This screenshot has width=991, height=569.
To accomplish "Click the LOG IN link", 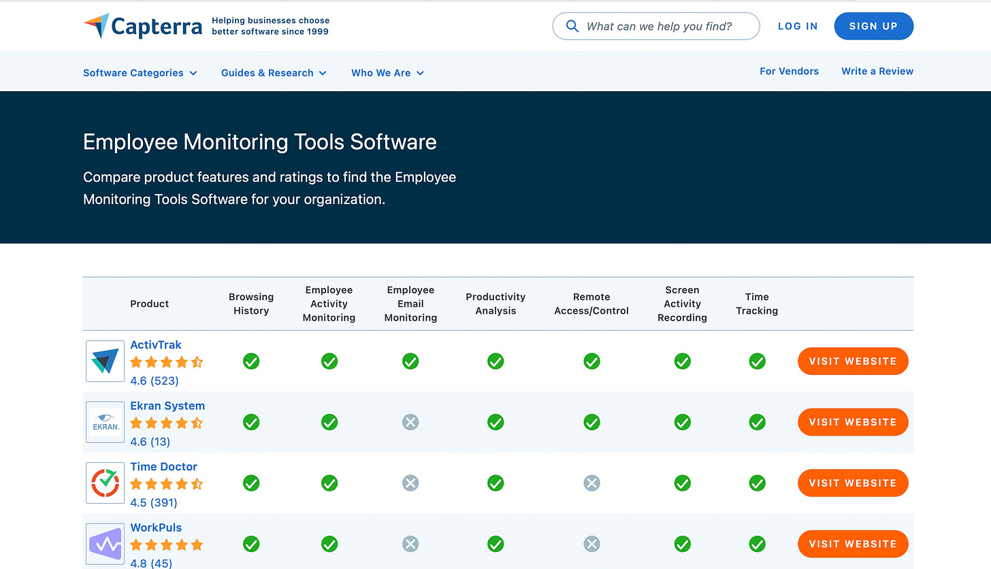I will tap(798, 26).
